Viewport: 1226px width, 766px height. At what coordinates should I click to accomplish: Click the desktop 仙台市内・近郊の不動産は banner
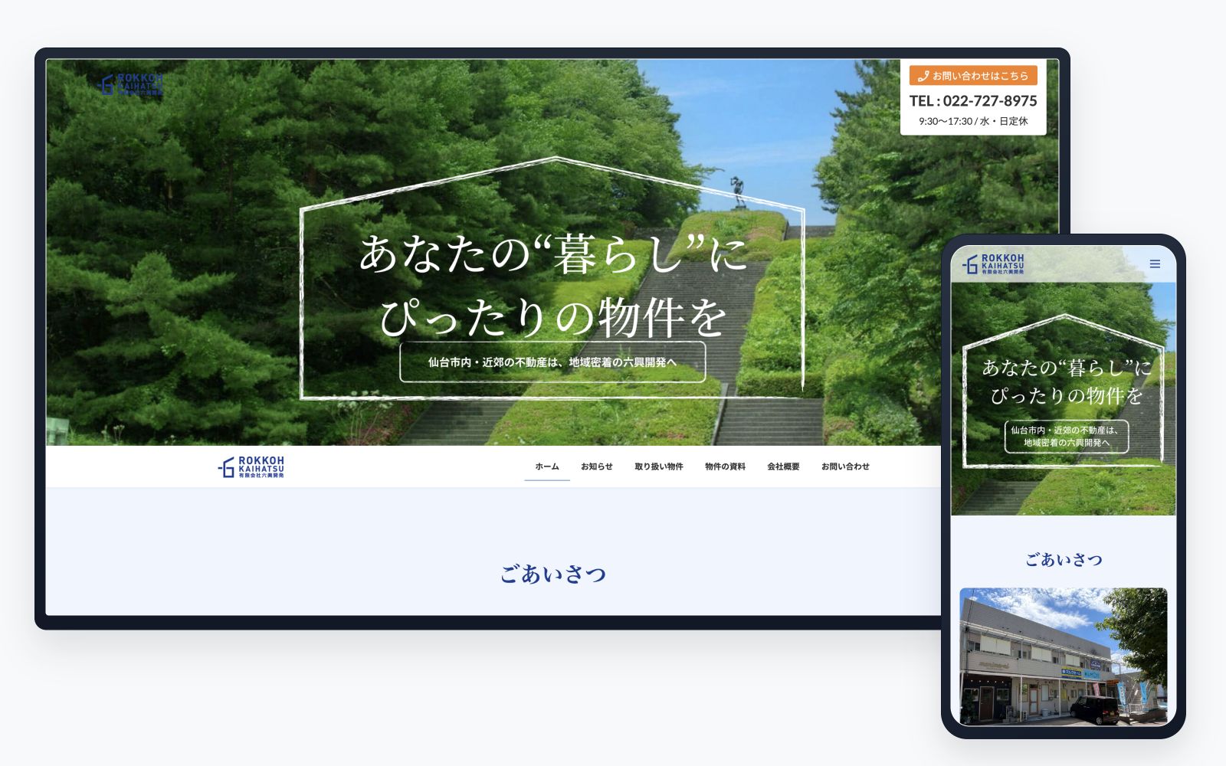click(x=552, y=362)
